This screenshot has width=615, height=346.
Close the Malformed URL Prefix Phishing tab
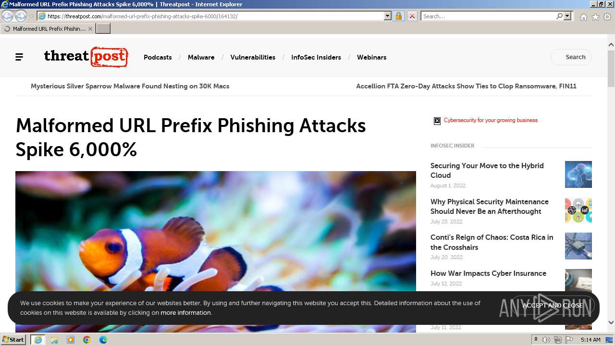coord(90,29)
